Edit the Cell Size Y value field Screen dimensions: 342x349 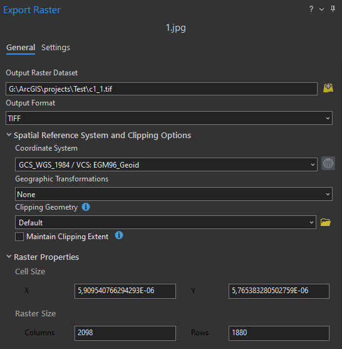tap(279, 291)
